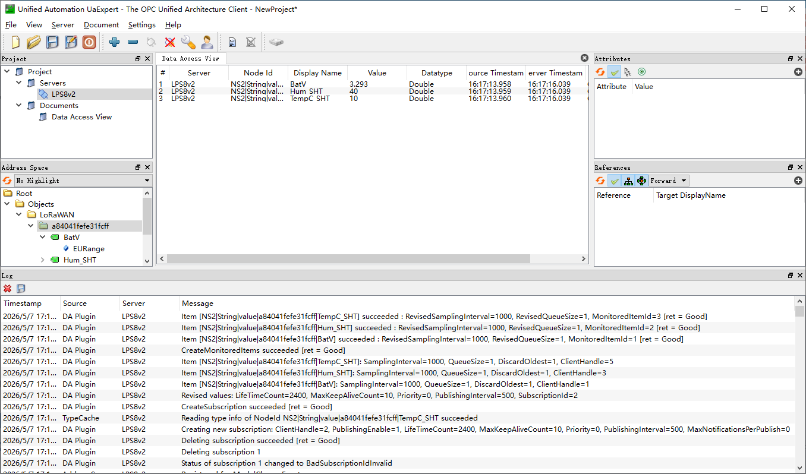Refresh the Address Space tree
Screen dimensions: 806x474
point(7,181)
